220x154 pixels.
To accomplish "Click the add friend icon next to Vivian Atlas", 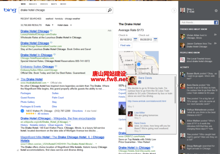I will click(215, 34).
